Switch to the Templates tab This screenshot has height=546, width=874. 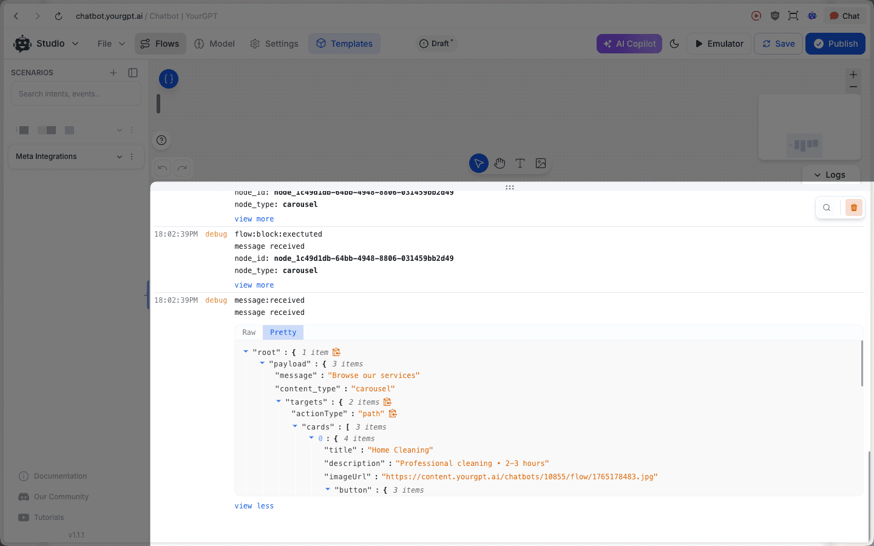[x=344, y=43]
